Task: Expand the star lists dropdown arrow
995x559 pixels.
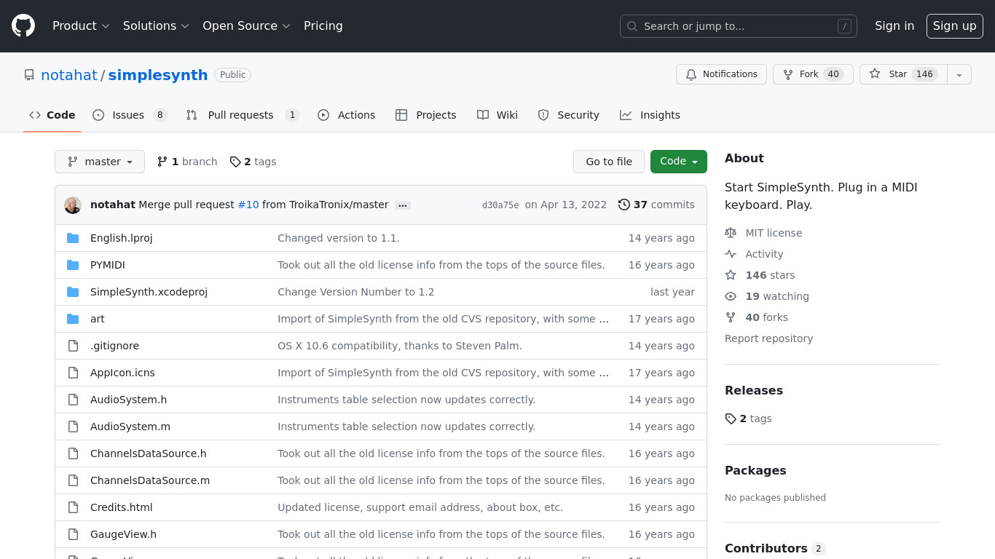Action: 959,74
